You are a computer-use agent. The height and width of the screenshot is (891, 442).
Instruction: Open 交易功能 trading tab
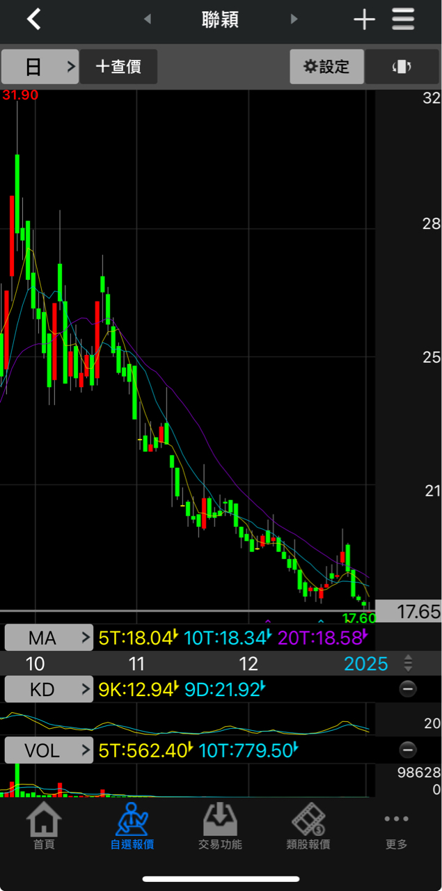(x=220, y=827)
